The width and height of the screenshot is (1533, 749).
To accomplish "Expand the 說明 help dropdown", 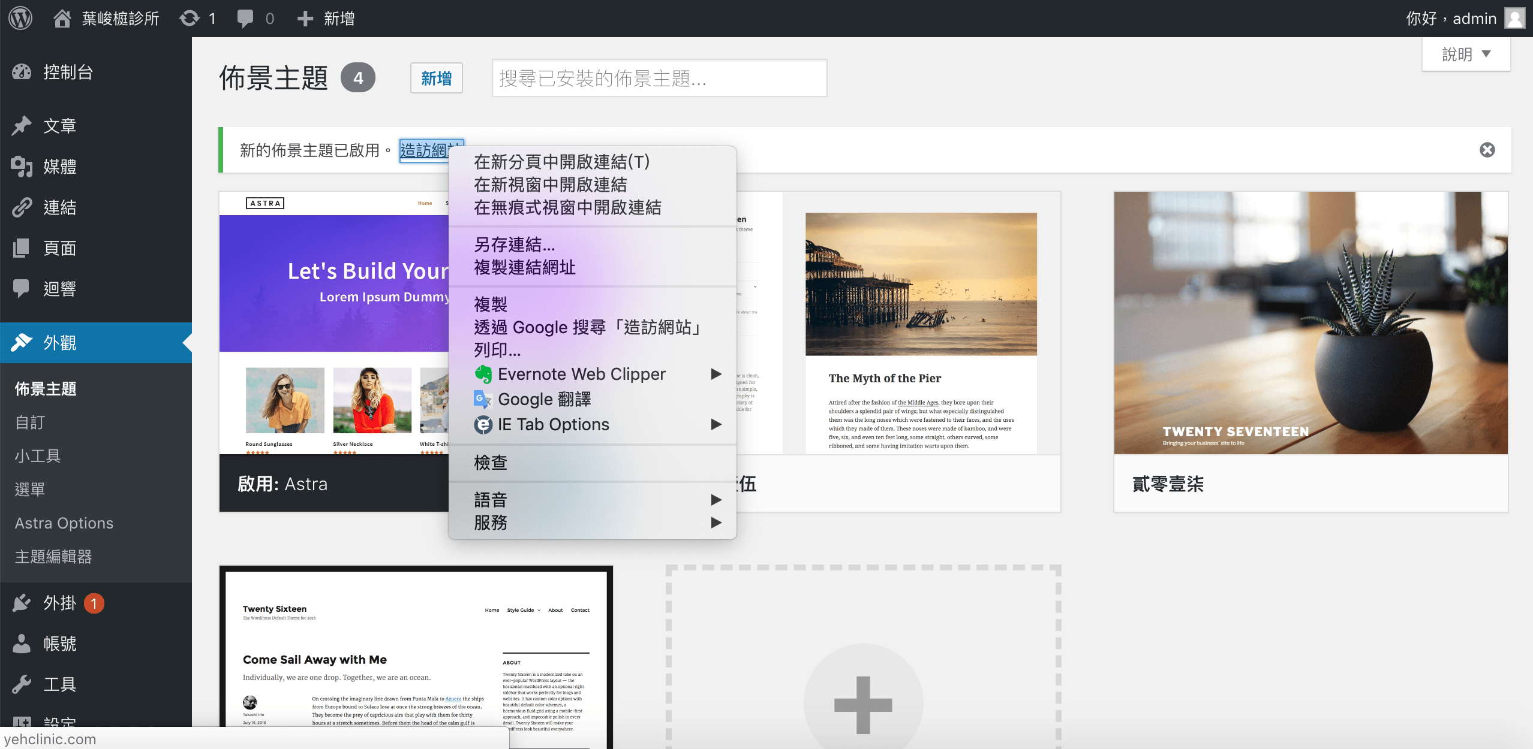I will (1466, 55).
